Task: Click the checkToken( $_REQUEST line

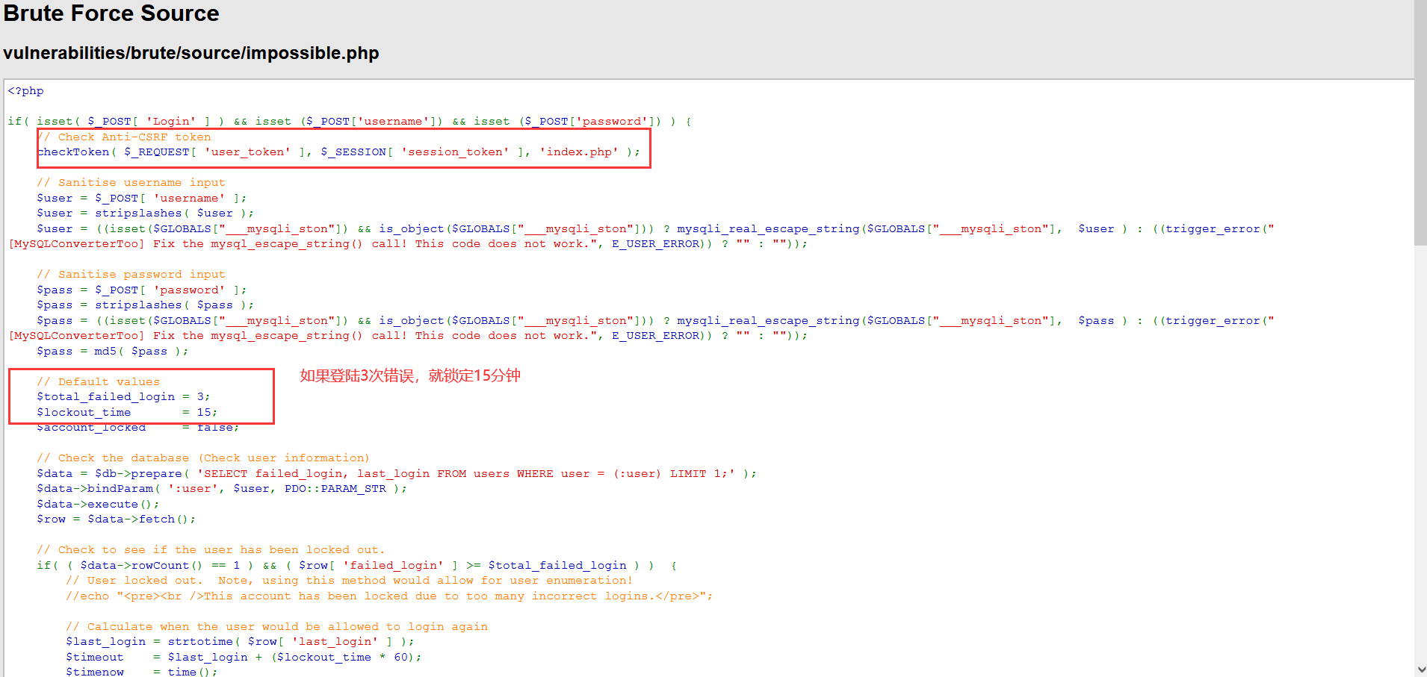Action: [339, 152]
